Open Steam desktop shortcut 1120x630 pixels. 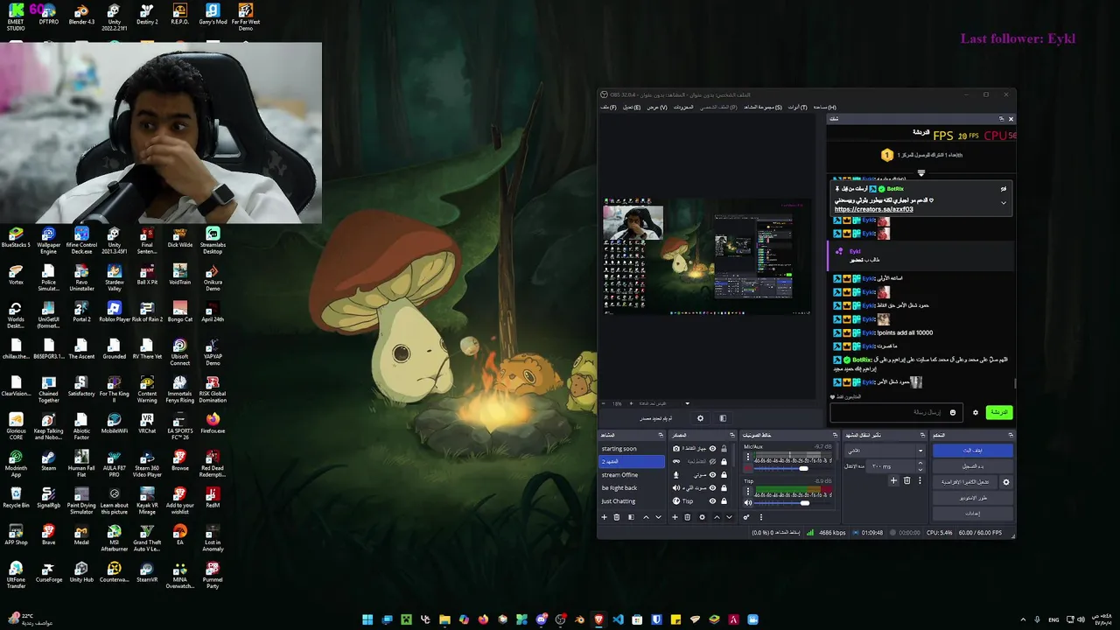tap(48, 459)
